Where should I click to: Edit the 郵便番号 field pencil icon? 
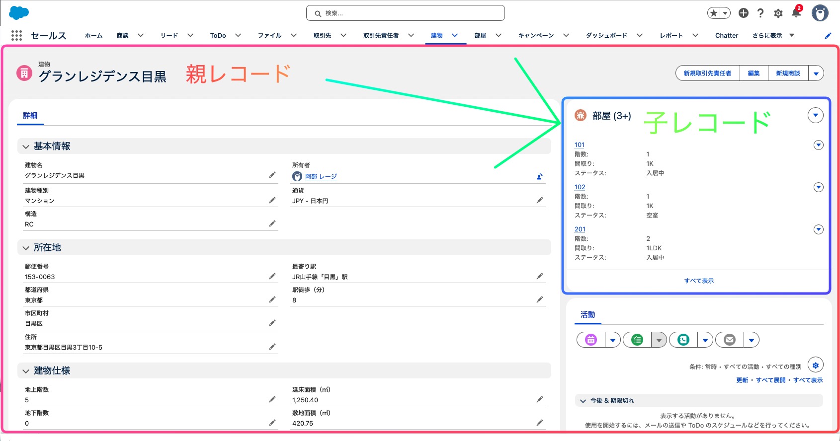272,276
